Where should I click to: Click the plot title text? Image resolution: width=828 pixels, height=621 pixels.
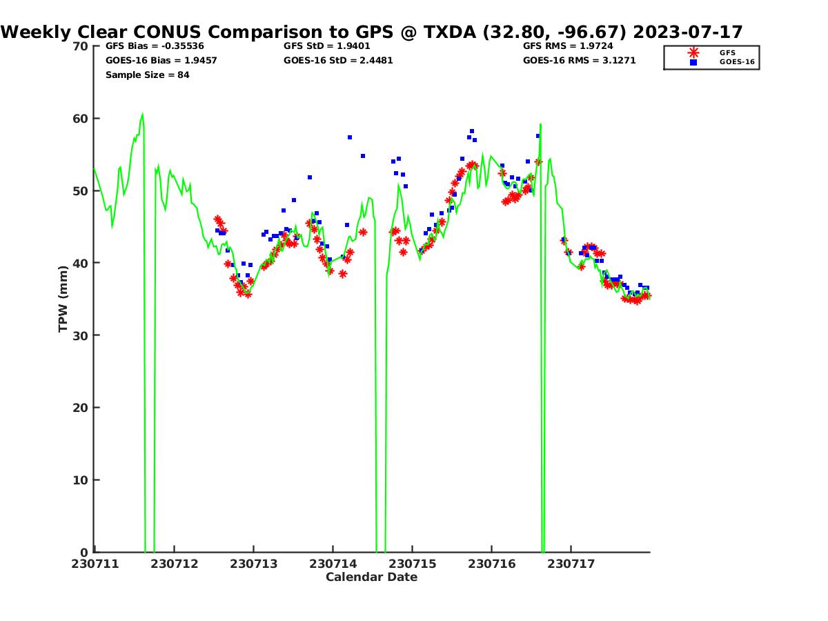pos(372,32)
